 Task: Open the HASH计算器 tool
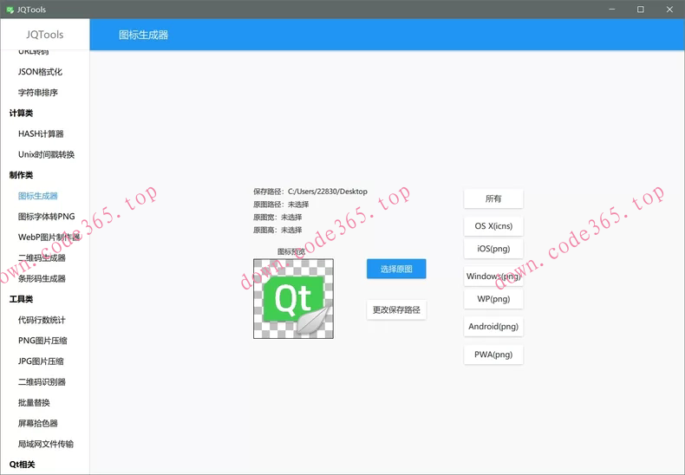(41, 133)
